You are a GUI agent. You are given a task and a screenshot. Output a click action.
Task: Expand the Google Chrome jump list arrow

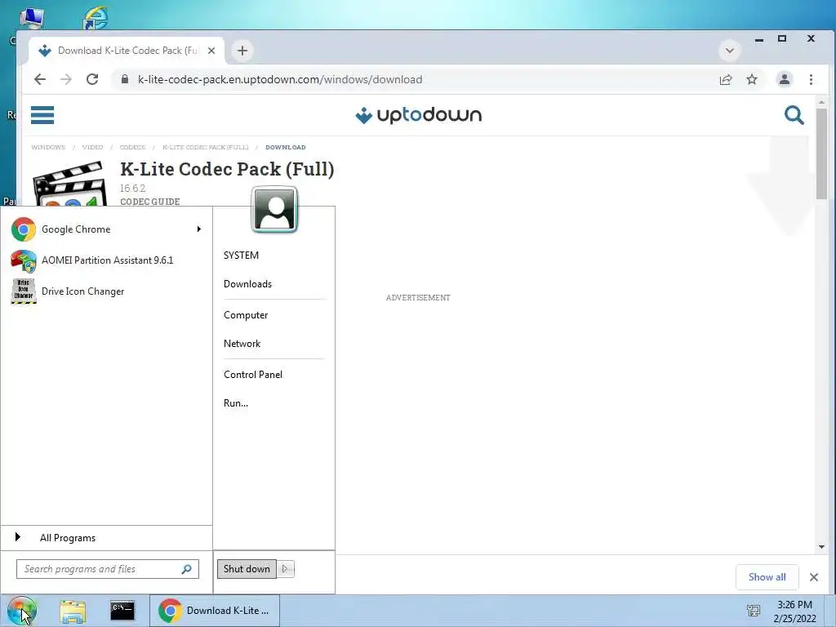pyautogui.click(x=199, y=229)
